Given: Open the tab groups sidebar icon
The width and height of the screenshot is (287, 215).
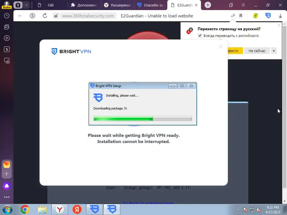Looking at the screenshot, I should [7, 27].
